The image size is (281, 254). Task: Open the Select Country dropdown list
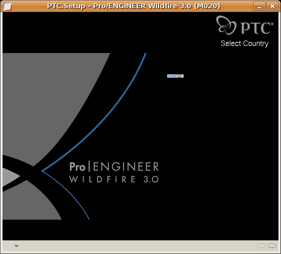(x=175, y=76)
